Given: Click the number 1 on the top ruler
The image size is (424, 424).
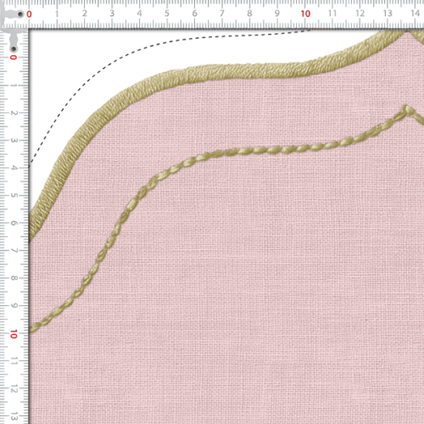Looking at the screenshot, I should [x=57, y=14].
